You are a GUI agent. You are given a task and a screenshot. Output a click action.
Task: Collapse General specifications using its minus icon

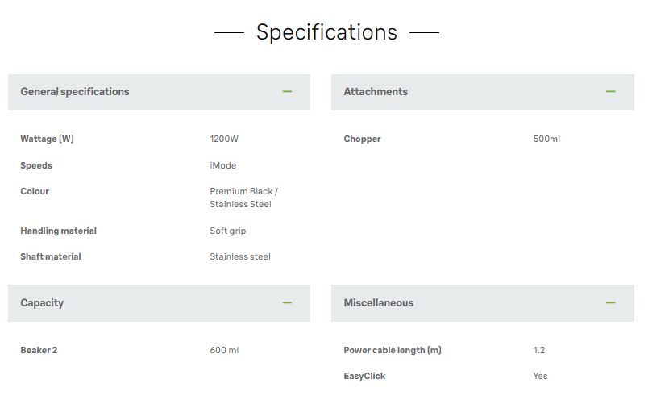pos(287,92)
